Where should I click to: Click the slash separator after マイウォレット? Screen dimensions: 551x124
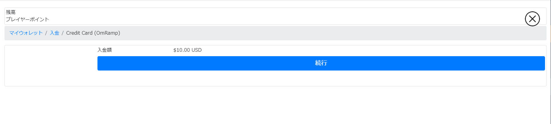point(46,33)
